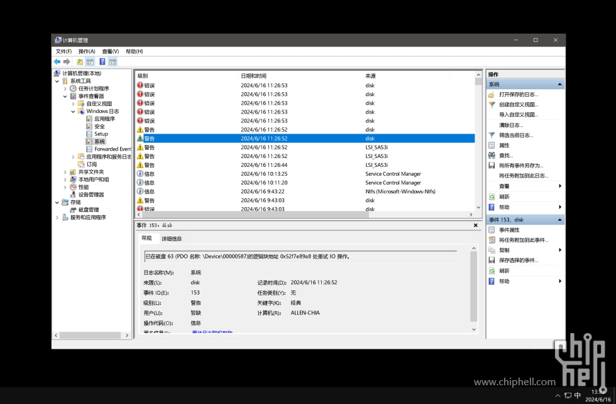Viewport: 616px width, 404px height.
Task: Open the 查看(V) menu
Action: [111, 51]
